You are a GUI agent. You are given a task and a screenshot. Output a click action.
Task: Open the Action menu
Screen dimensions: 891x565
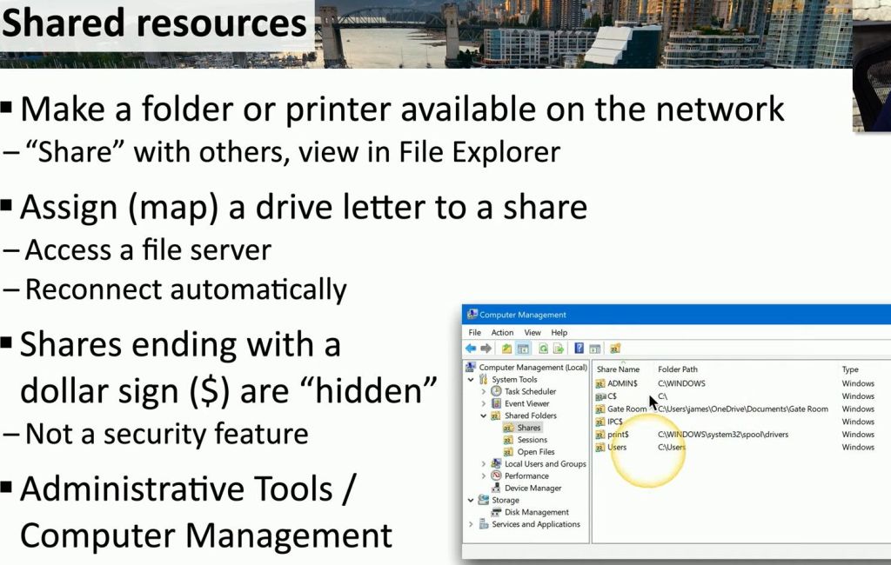502,332
